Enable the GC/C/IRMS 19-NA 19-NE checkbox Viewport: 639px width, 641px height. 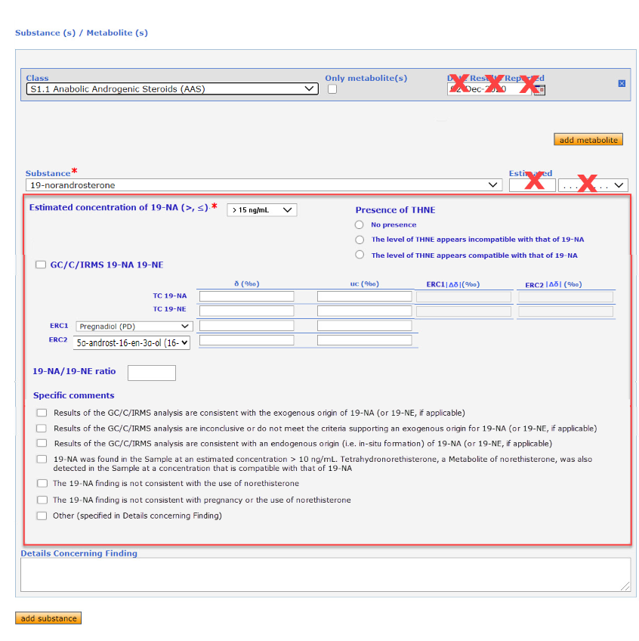coord(41,265)
